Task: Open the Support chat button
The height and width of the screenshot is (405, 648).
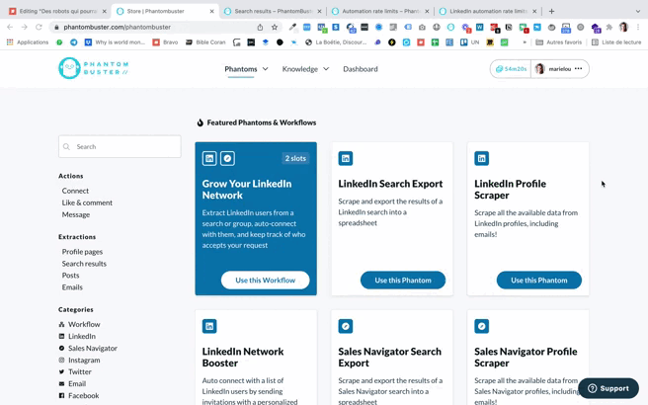Action: coord(608,388)
